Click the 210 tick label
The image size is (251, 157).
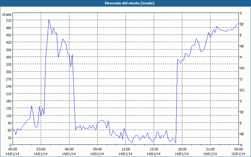[x=9, y=94]
